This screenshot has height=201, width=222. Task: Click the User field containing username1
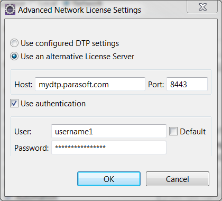(x=109, y=131)
